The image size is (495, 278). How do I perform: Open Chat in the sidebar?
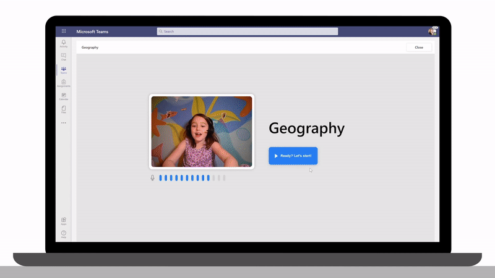pos(64,57)
